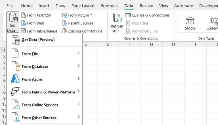Image resolution: width=218 pixels, height=125 pixels.
Task: Click the From Web globe icon
Action: point(24,23)
